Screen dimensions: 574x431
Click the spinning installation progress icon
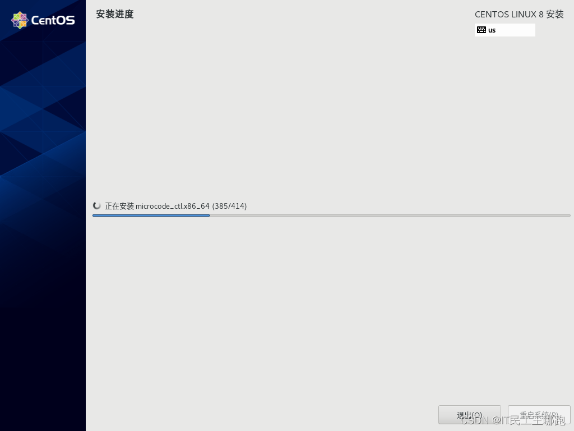[x=96, y=205]
